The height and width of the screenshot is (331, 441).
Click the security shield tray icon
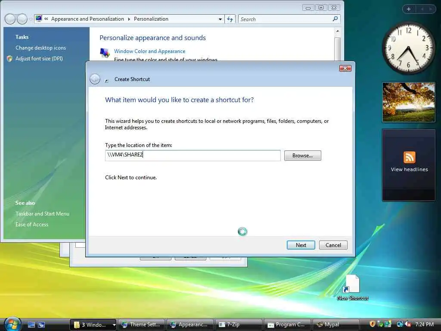click(373, 324)
